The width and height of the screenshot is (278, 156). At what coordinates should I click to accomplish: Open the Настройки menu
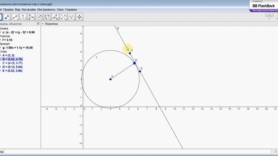click(29, 10)
